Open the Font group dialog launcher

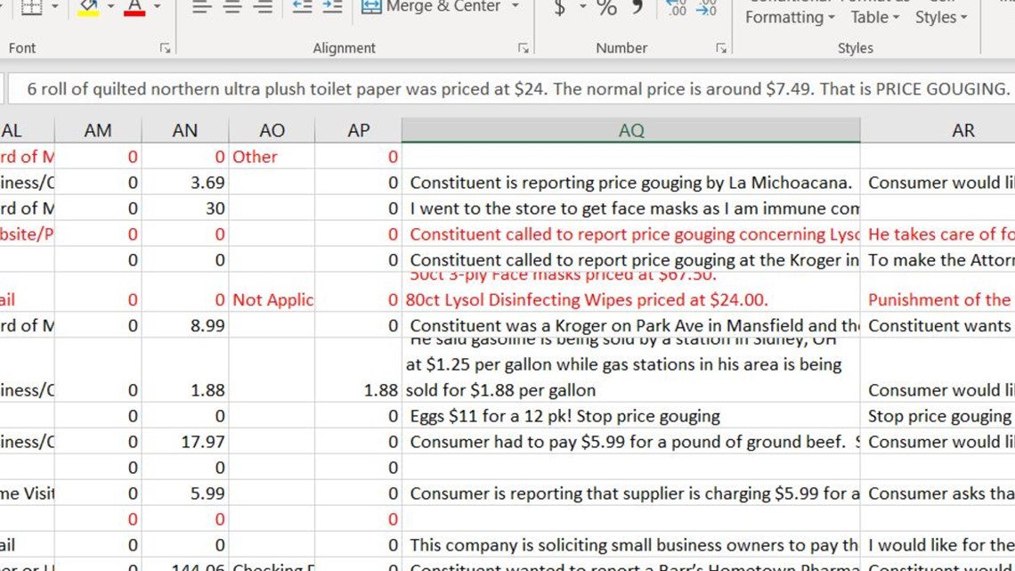[165, 48]
